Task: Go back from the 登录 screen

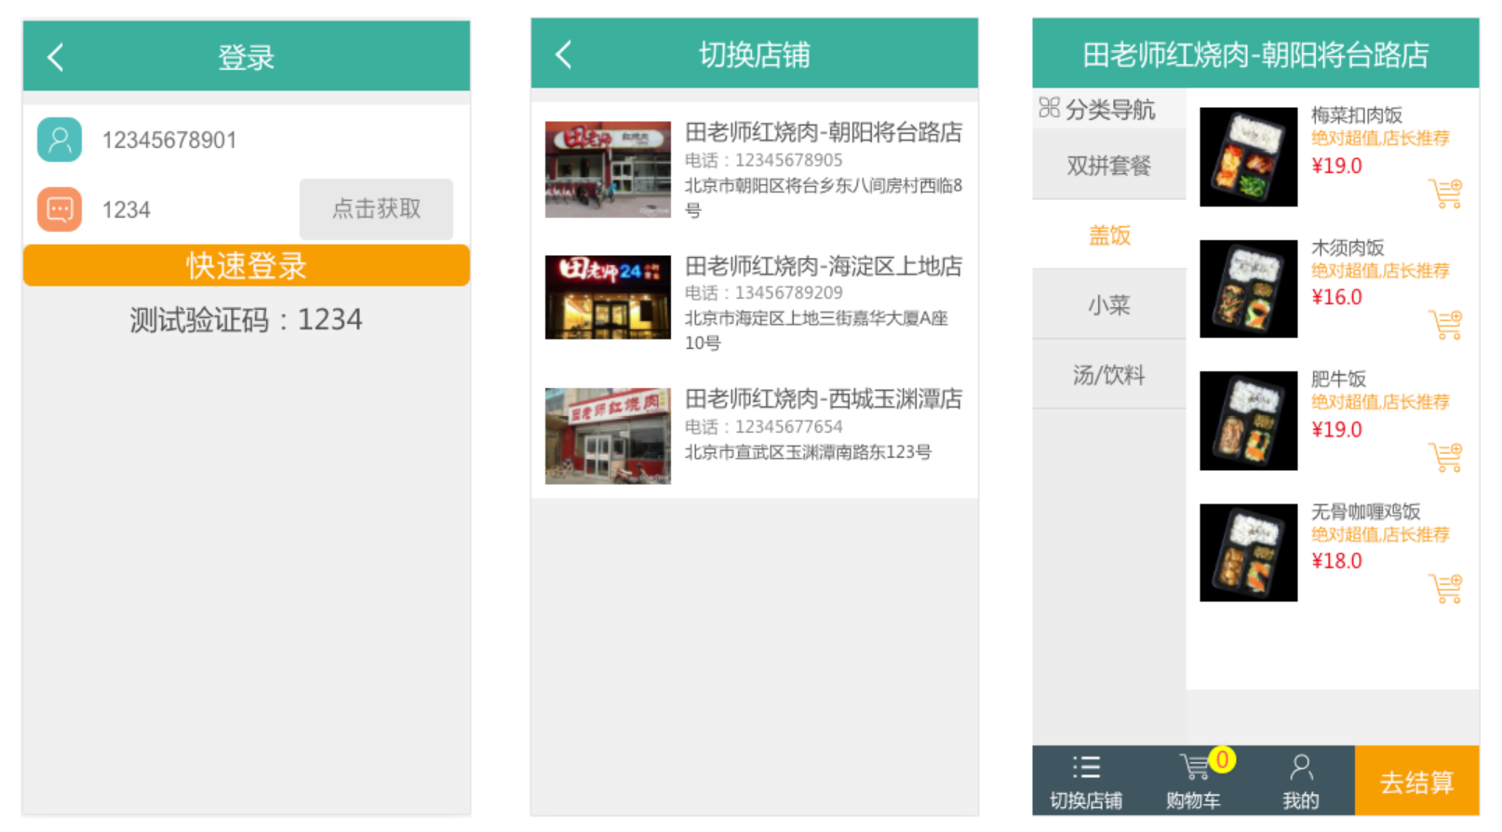Action: pyautogui.click(x=56, y=57)
